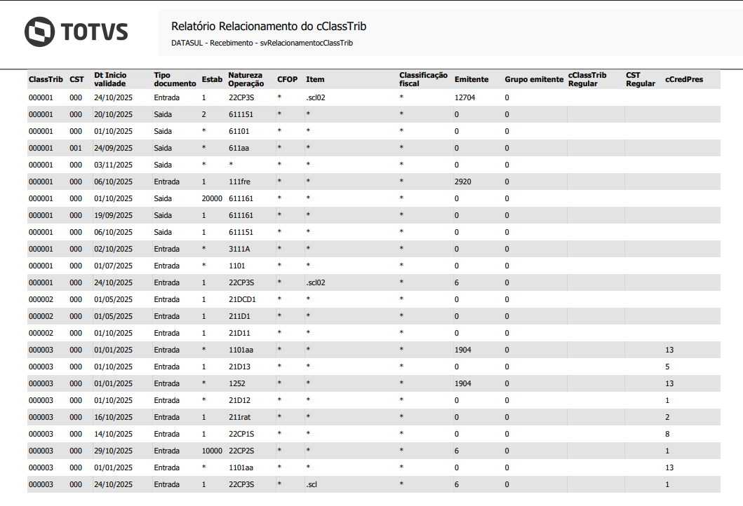Click the Natureza Operação value 21D13
The height and width of the screenshot is (506, 743).
pyautogui.click(x=239, y=367)
